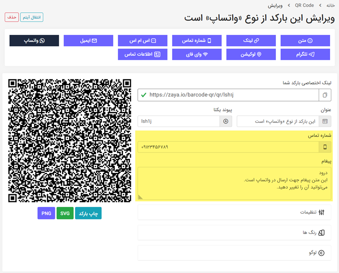Click the copyright icon in لوگو panel
Screen dimensions: 339x273
(x=322, y=253)
